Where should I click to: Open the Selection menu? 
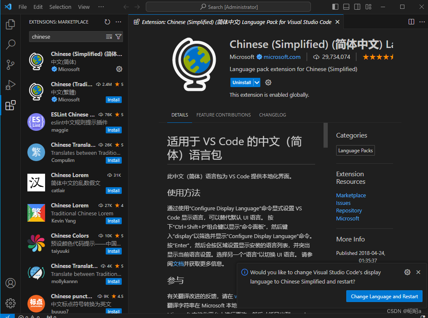click(x=60, y=7)
